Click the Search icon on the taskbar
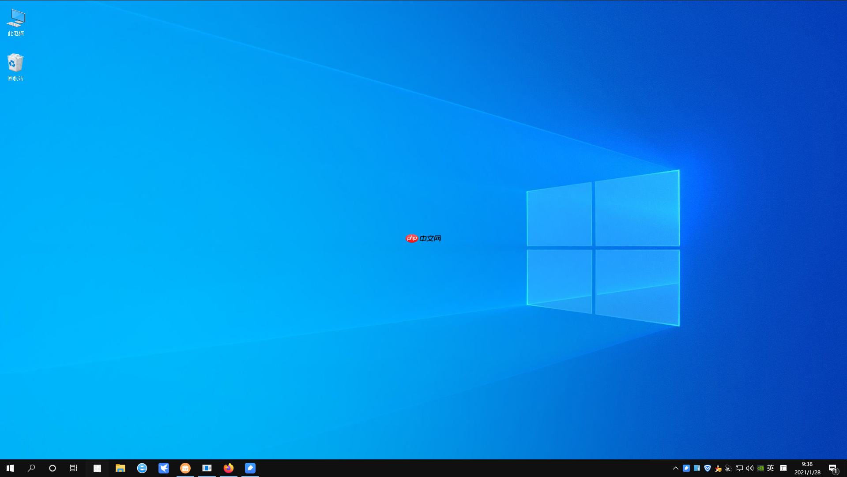The width and height of the screenshot is (847, 477). pyautogui.click(x=31, y=468)
